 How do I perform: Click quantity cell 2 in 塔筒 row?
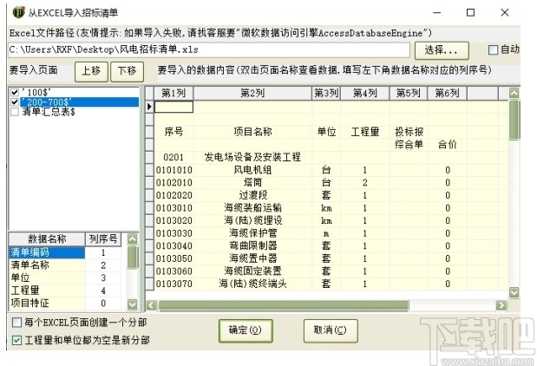365,182
